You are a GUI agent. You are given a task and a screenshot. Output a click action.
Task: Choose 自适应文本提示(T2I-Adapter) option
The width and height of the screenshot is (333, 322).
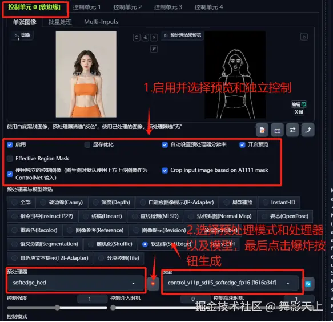point(50,258)
